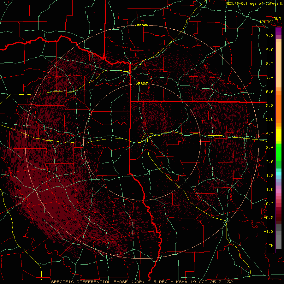
Task: Click the 1.0 value on color scale
Action: coord(270,190)
